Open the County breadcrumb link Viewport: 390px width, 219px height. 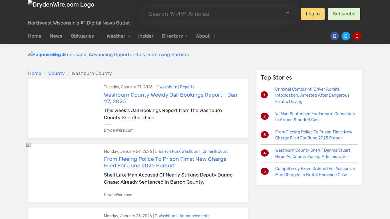56,73
